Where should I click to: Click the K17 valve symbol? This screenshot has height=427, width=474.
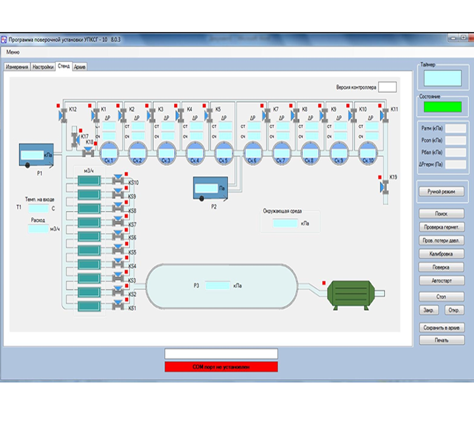75,141
